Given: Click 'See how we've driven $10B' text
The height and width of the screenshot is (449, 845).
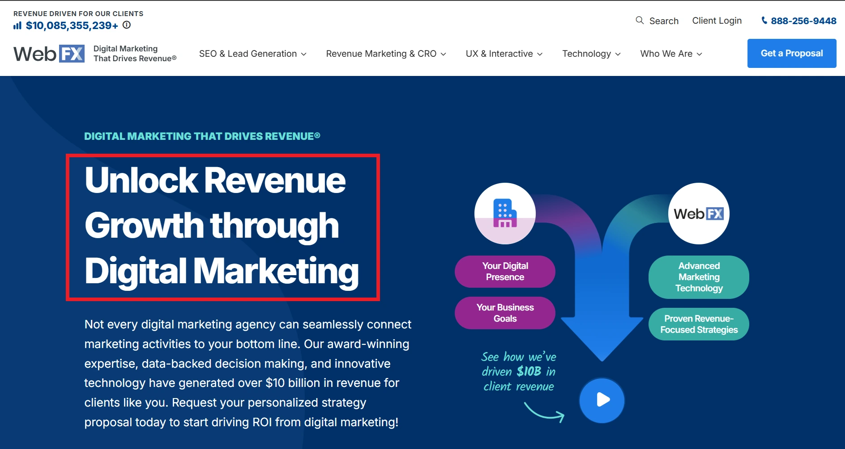Looking at the screenshot, I should pyautogui.click(x=519, y=371).
